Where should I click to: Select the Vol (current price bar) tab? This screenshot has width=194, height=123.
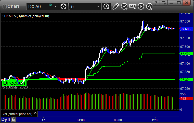pos(17,114)
